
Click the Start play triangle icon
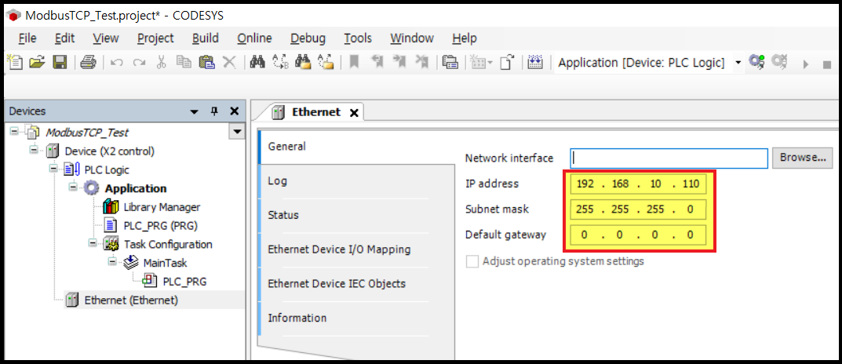[x=805, y=64]
